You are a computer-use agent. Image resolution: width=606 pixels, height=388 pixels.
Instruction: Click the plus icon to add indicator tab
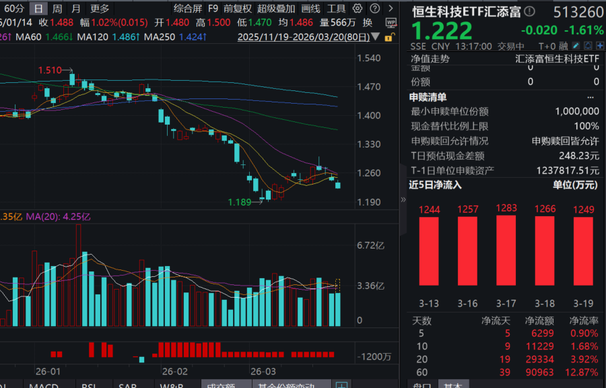(342, 385)
